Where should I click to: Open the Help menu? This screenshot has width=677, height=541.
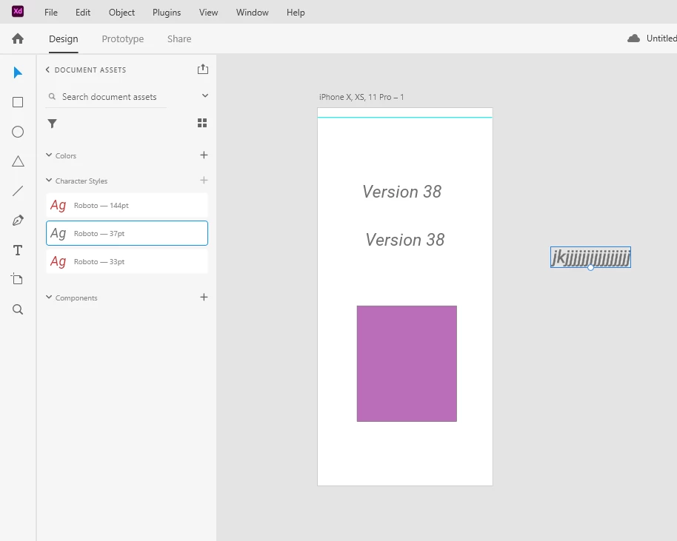(296, 13)
